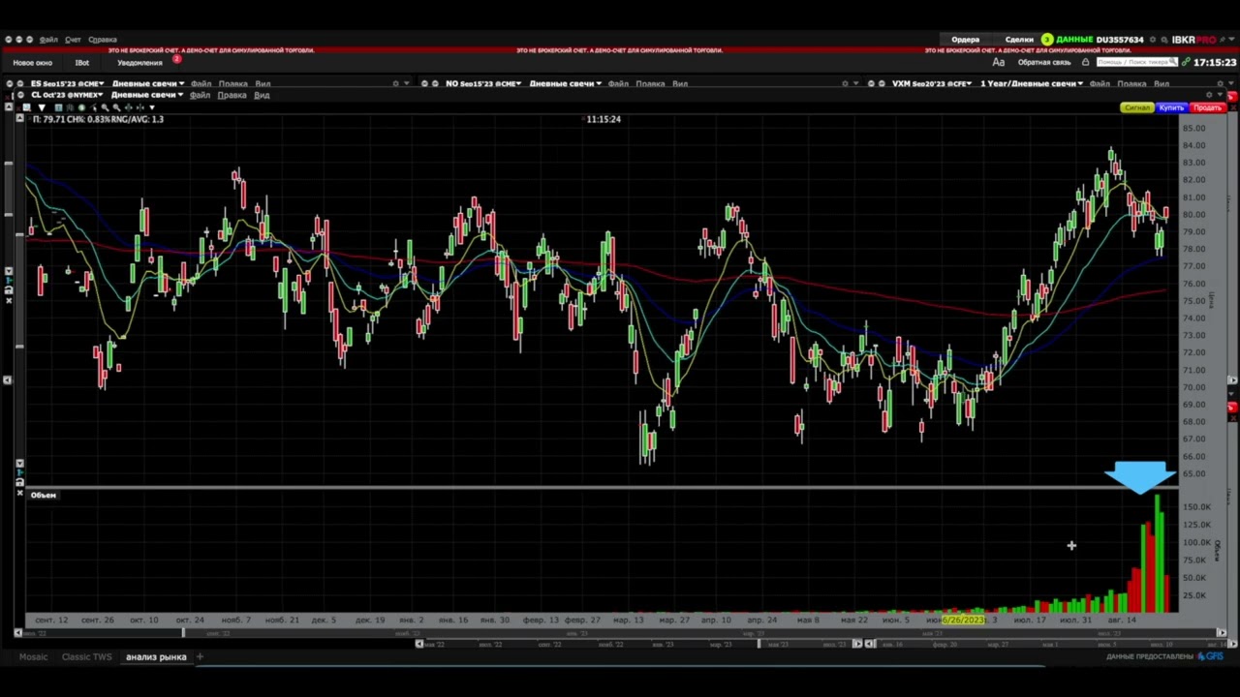Screen dimensions: 1240x697
Task: Open Дневные свечи dropdown in CL window
Action: click(x=147, y=95)
